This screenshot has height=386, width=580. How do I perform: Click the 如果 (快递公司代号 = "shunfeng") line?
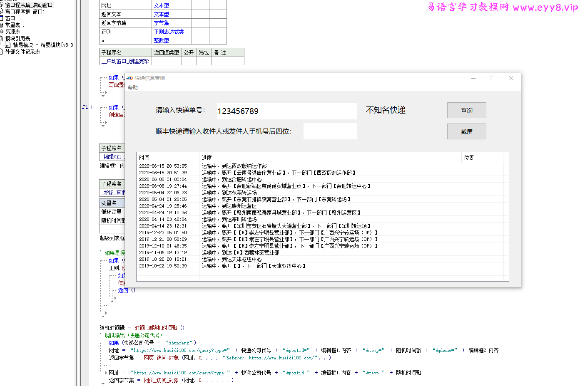pos(152,343)
